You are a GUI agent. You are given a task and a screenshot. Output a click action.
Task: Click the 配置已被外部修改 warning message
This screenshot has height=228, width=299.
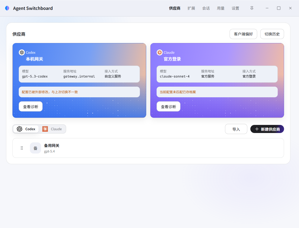tap(50, 92)
